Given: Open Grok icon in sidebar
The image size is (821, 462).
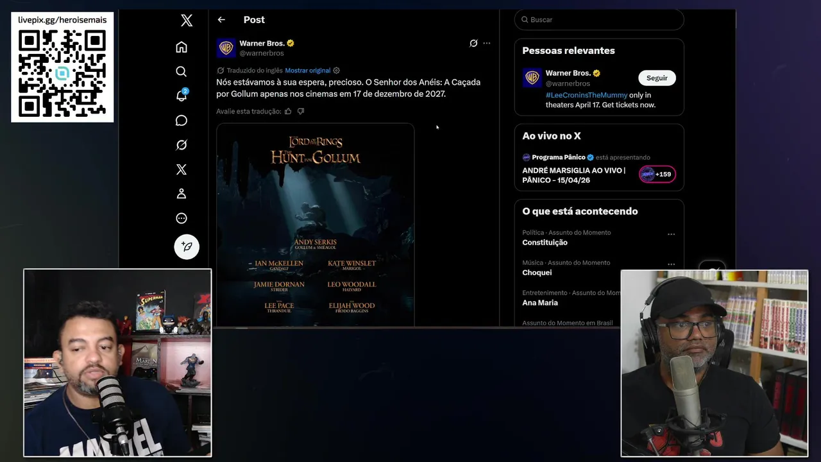Looking at the screenshot, I should pyautogui.click(x=182, y=145).
